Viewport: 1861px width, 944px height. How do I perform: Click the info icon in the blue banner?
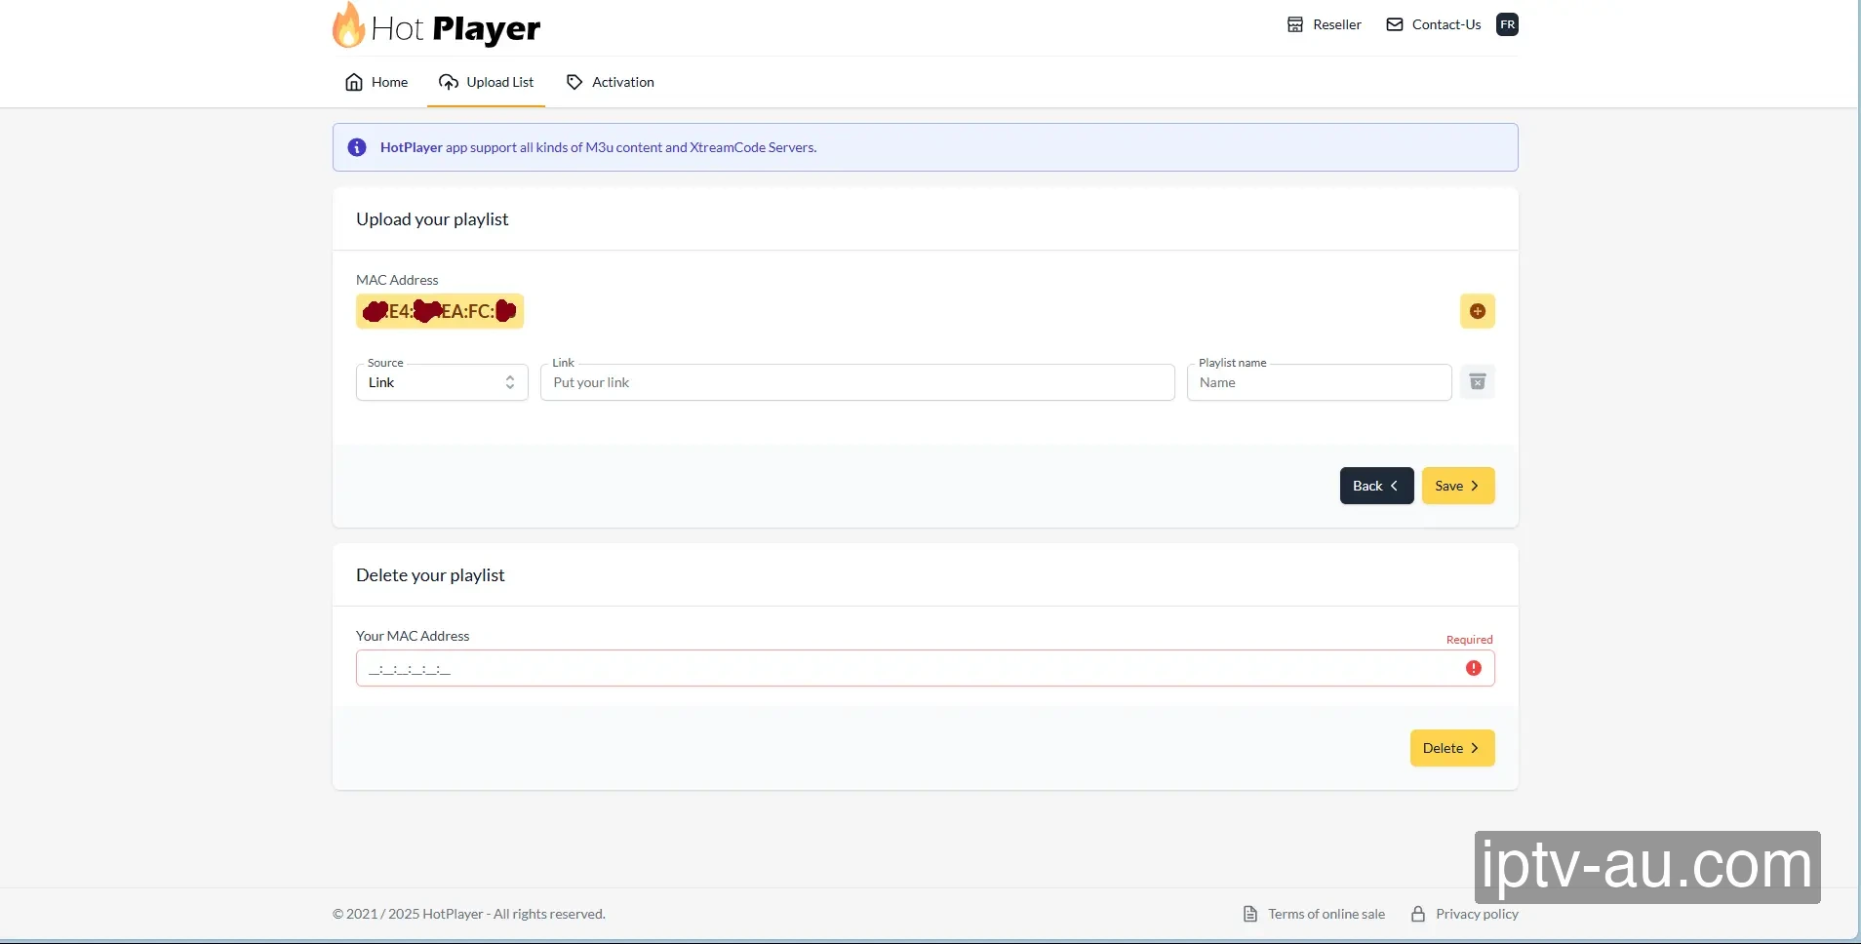click(357, 147)
